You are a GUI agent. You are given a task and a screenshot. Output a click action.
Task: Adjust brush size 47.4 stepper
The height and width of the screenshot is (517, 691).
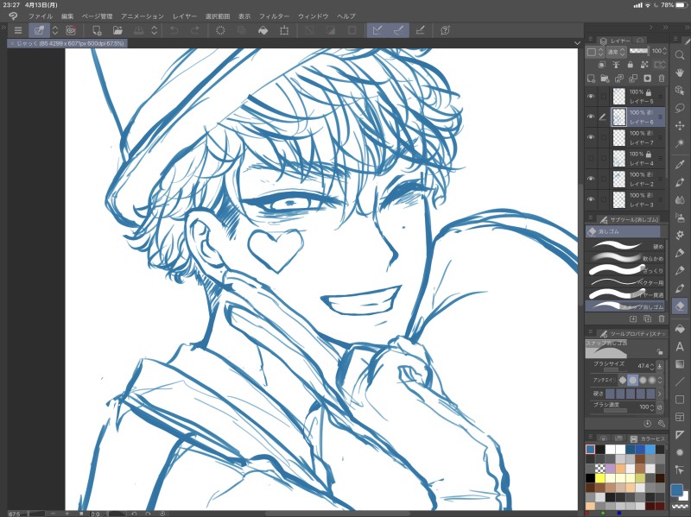[x=652, y=366]
